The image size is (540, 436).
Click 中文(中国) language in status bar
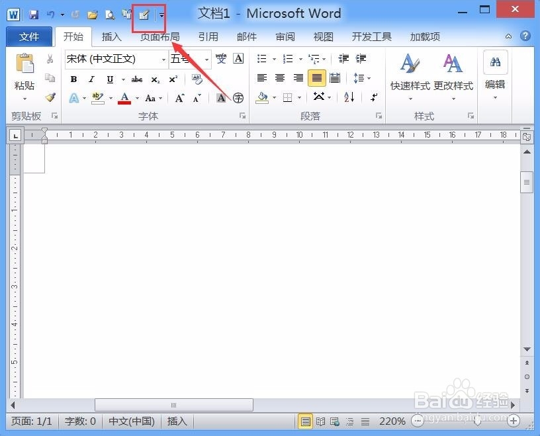pyautogui.click(x=132, y=421)
